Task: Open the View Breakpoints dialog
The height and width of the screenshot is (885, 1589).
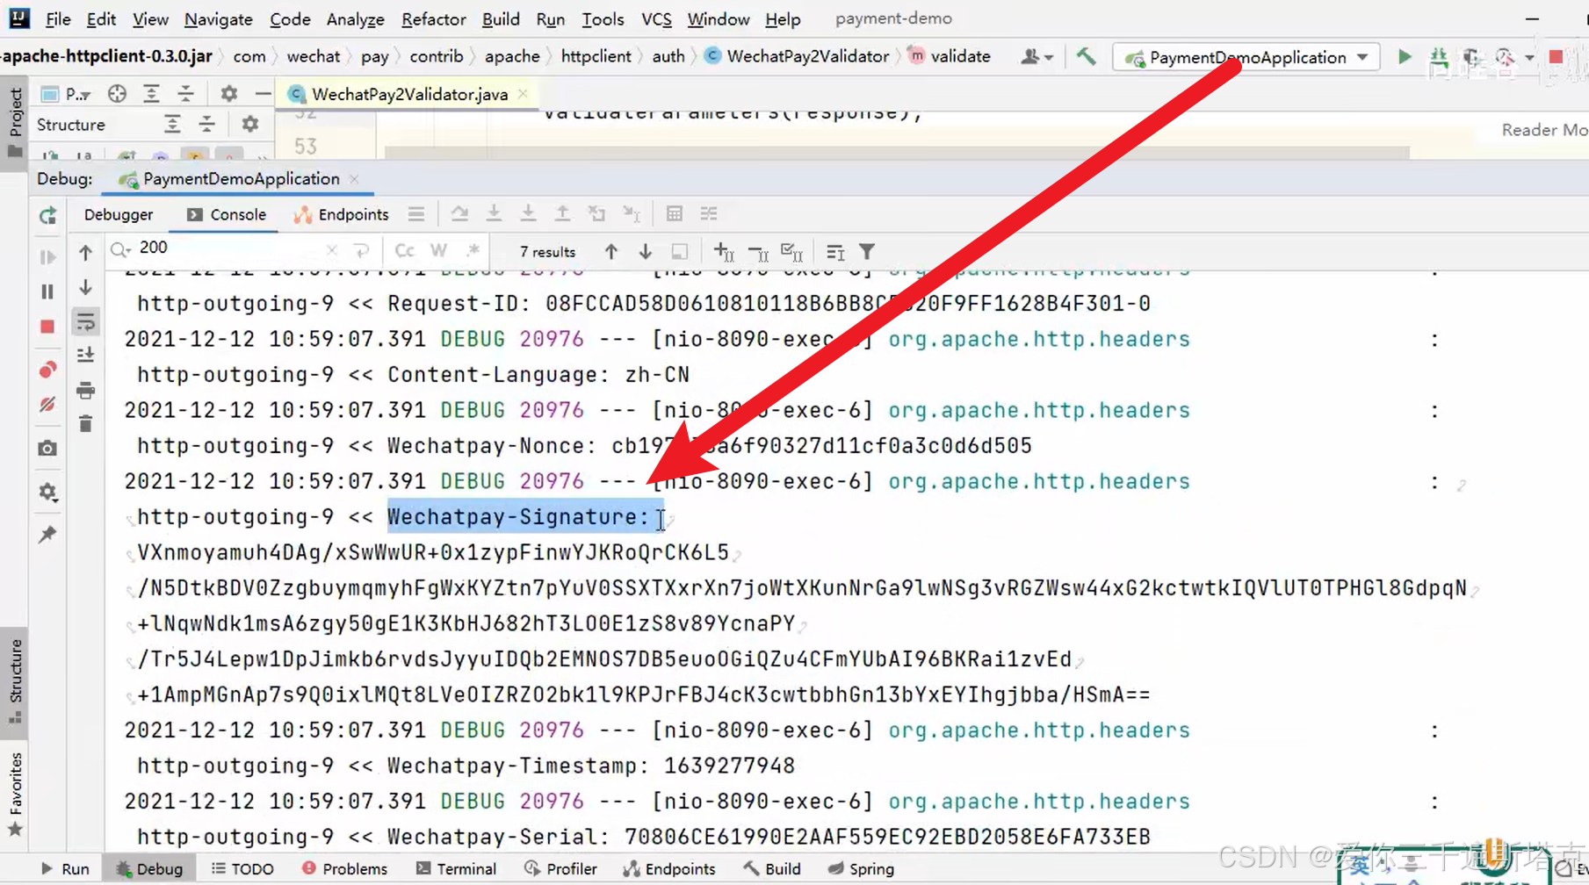Action: click(x=47, y=370)
